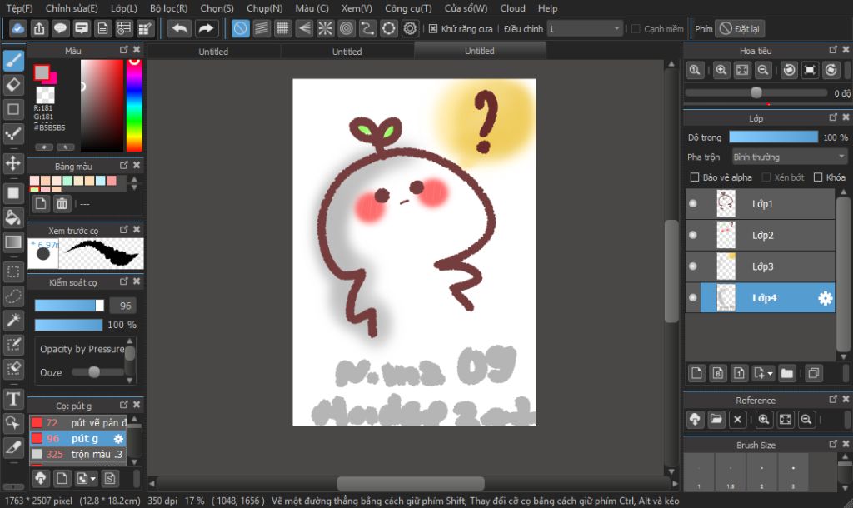
Task: Select the Brush tool
Action: 13,60
